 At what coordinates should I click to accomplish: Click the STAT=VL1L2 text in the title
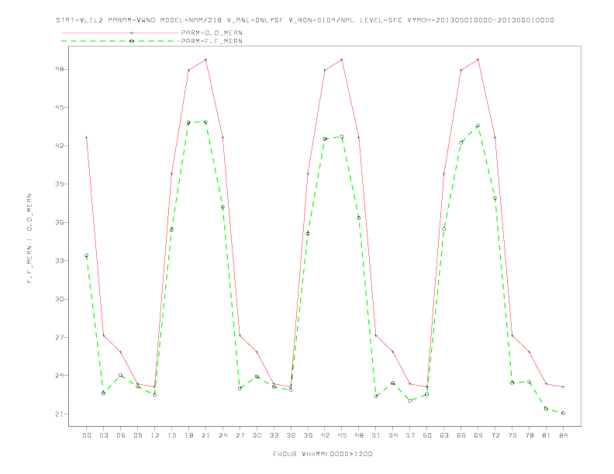[80, 20]
